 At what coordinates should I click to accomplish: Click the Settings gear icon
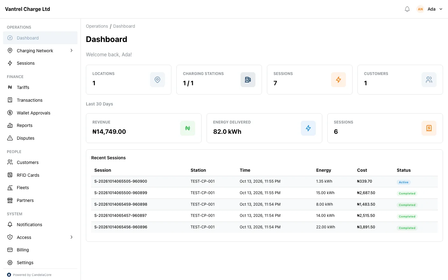pos(10,263)
